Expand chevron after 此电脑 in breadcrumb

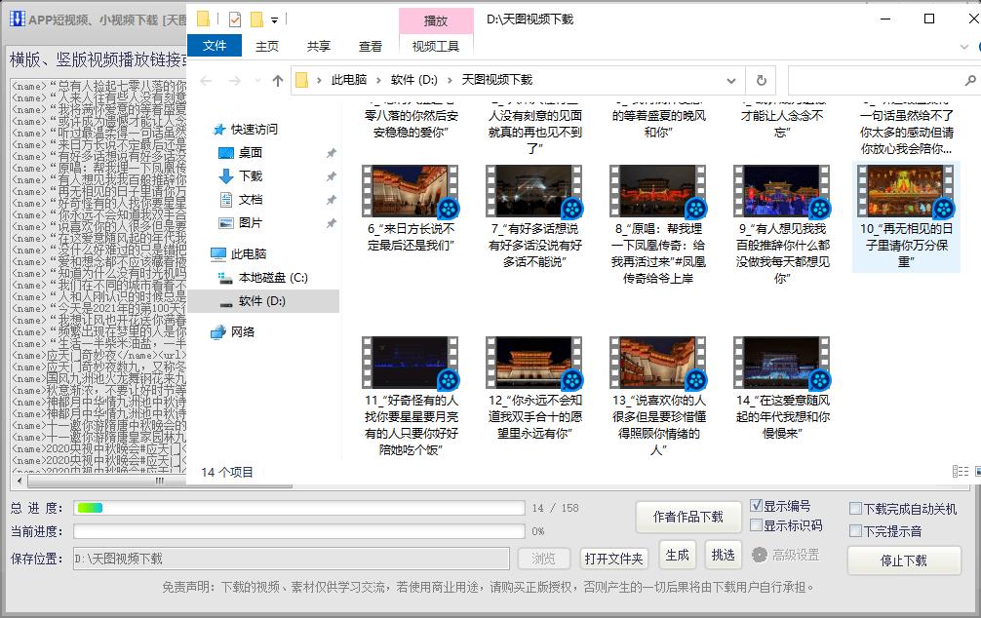378,80
